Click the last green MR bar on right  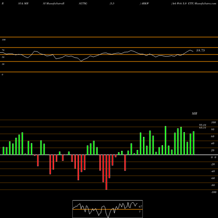[x=194, y=143]
